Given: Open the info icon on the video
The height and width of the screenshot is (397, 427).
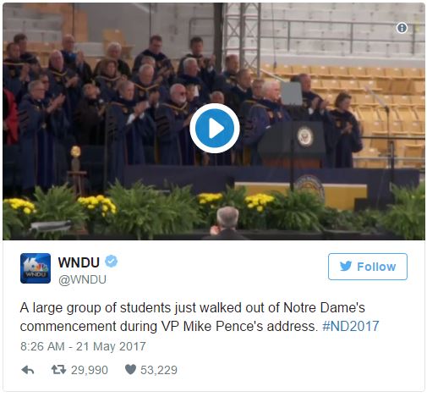Looking at the screenshot, I should 402,28.
